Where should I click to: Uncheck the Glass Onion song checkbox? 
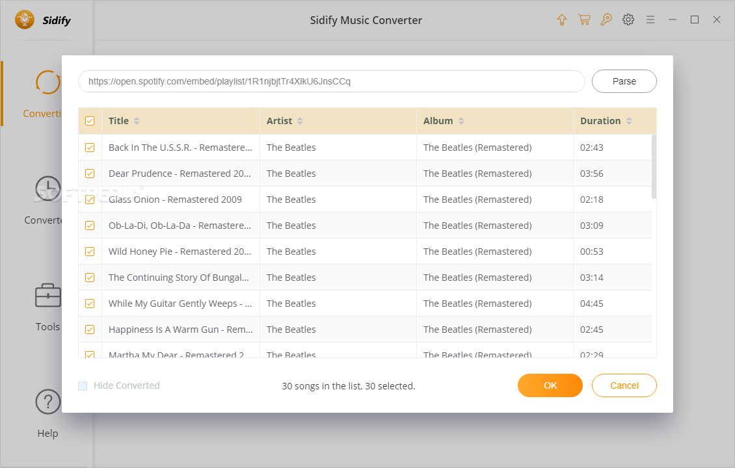pos(90,199)
